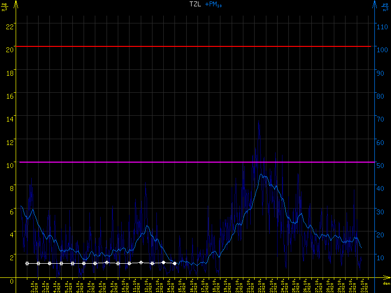391x293 pixels.
Task: Click the yellow 12 left axis value
Action: 9,141
